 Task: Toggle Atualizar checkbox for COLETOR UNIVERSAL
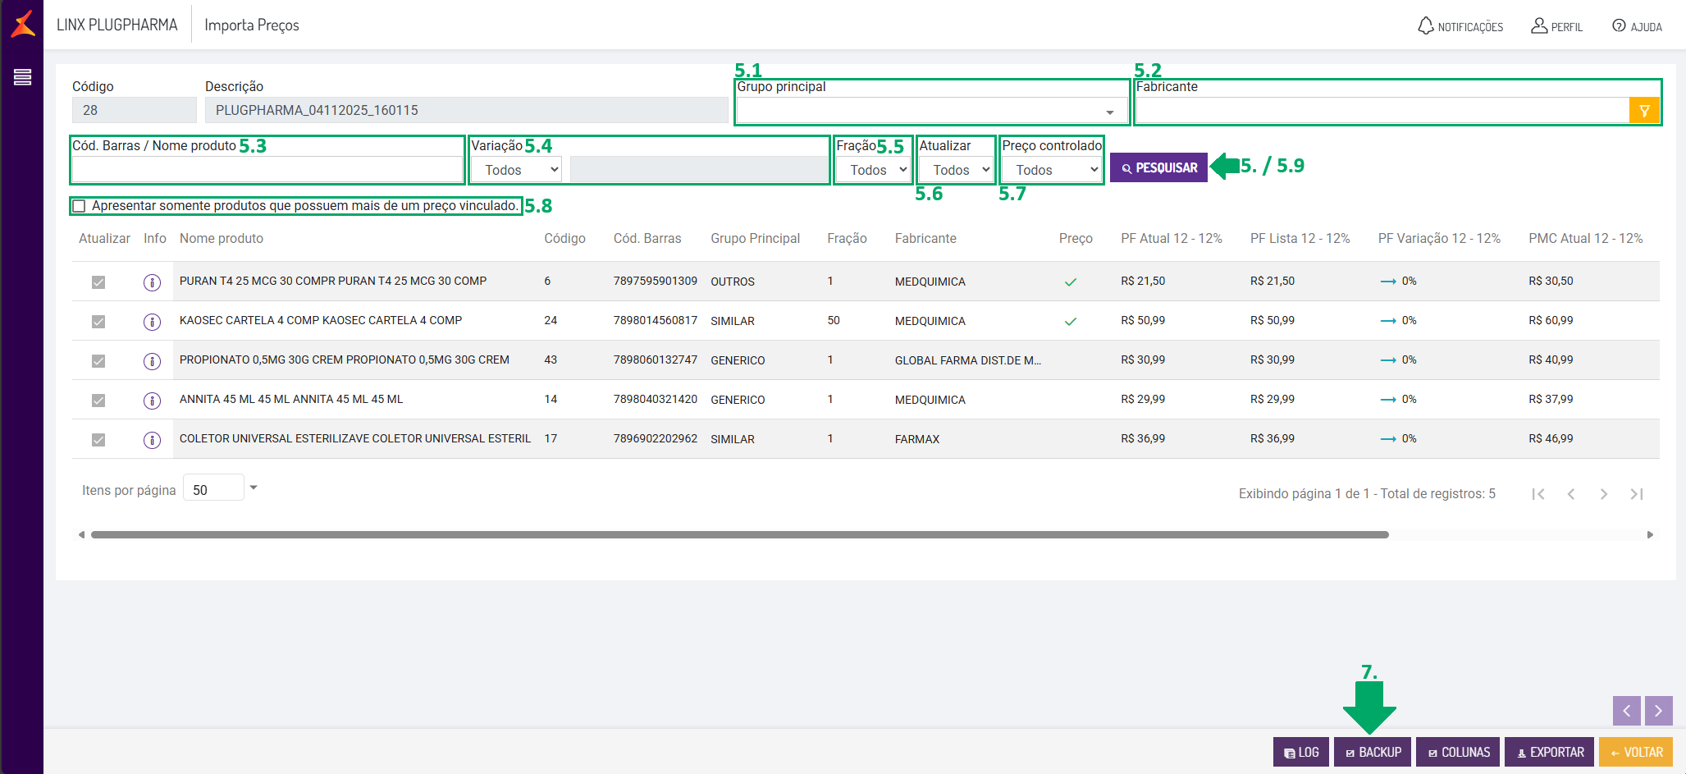[98, 440]
